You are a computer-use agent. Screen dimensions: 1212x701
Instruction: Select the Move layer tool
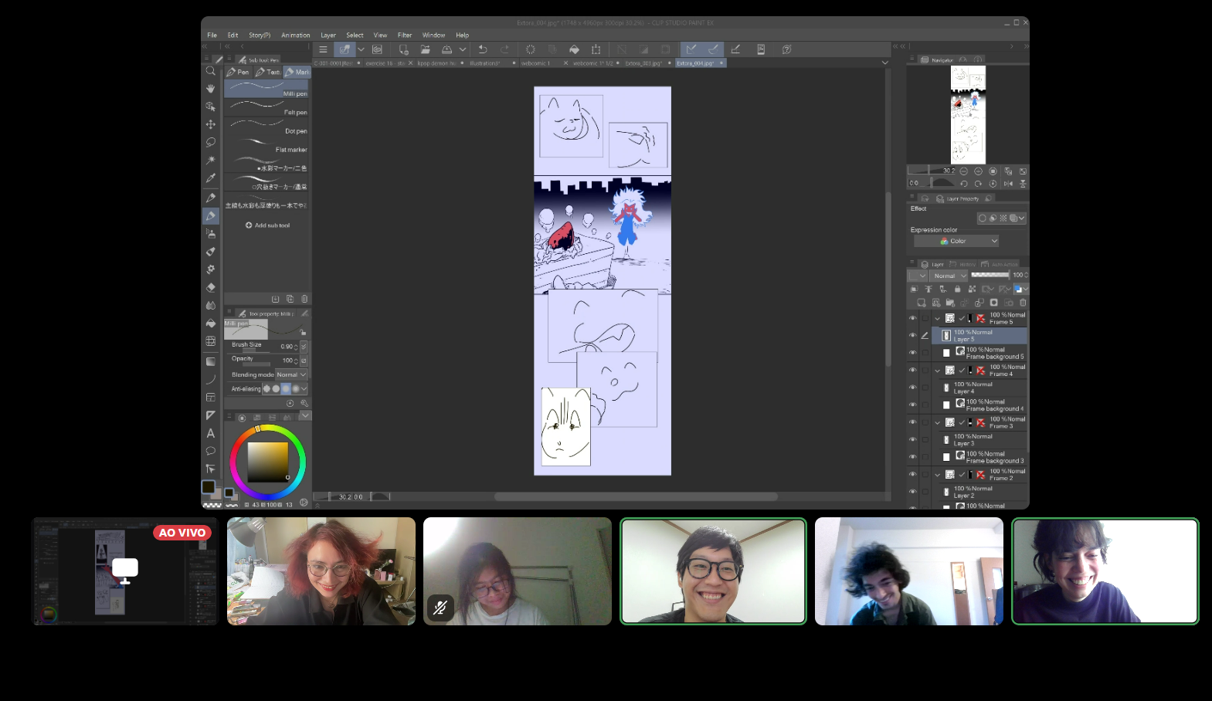[x=210, y=124]
